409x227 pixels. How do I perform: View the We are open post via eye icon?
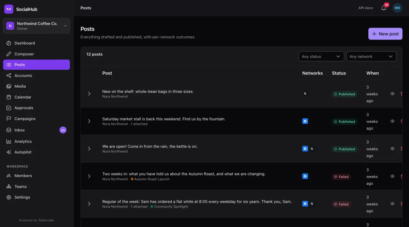pyautogui.click(x=392, y=149)
